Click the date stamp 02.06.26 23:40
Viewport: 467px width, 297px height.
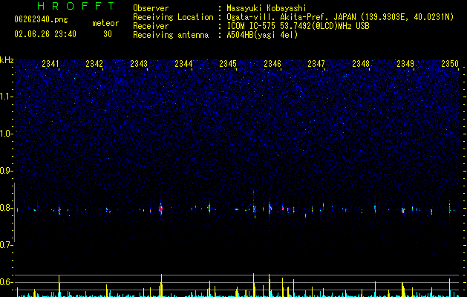[x=45, y=34]
